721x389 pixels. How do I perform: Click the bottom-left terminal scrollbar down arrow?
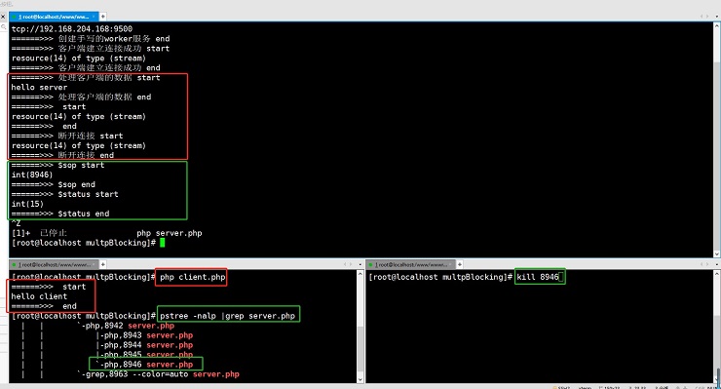pos(360,379)
